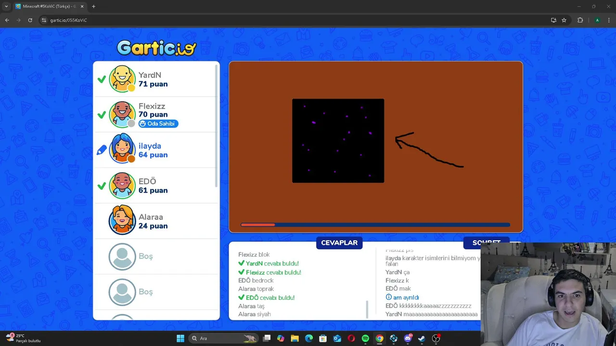The image size is (616, 346).
Task: Select the first empty Boş slot avatar
Action: [x=122, y=257]
